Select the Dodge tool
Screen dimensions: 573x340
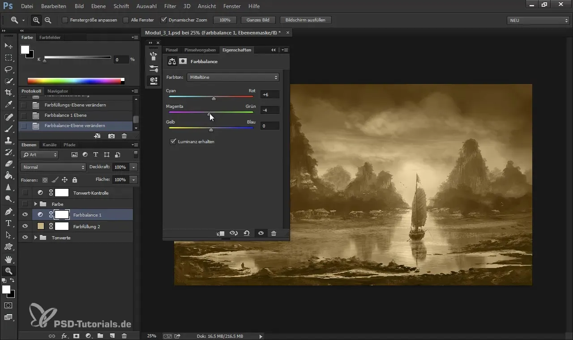(9, 199)
